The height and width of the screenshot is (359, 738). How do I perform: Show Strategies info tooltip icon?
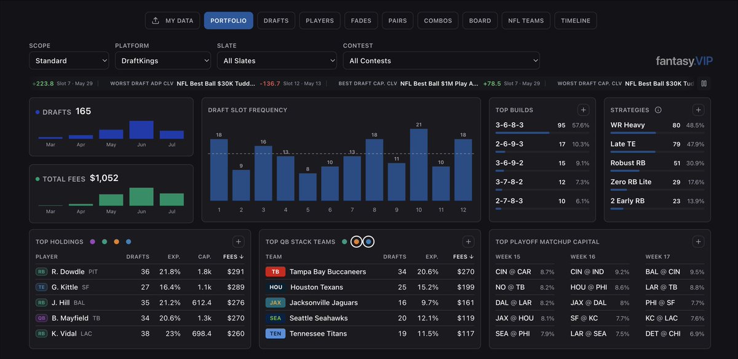[x=658, y=110]
